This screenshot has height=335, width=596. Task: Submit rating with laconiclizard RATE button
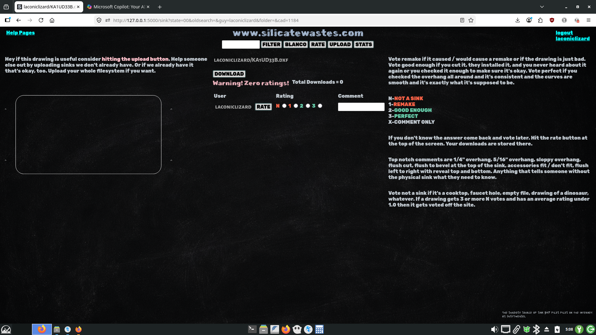click(x=264, y=107)
